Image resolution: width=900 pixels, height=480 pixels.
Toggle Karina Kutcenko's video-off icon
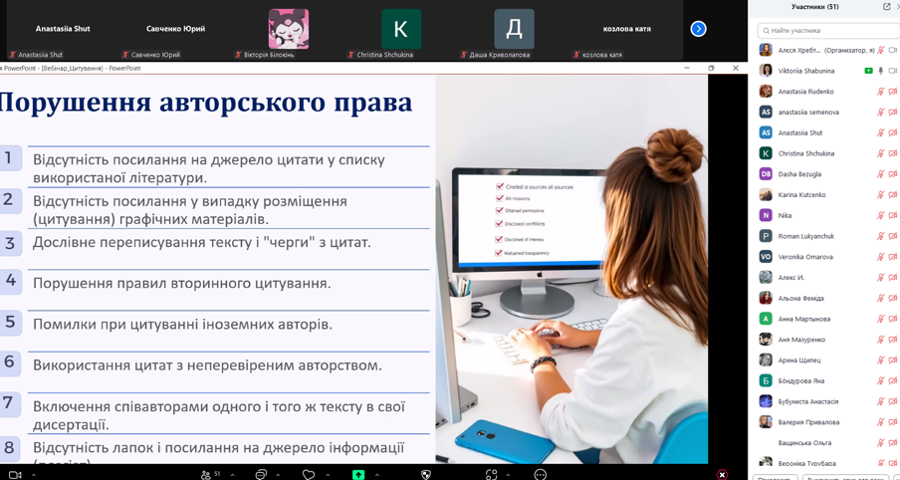[893, 194]
